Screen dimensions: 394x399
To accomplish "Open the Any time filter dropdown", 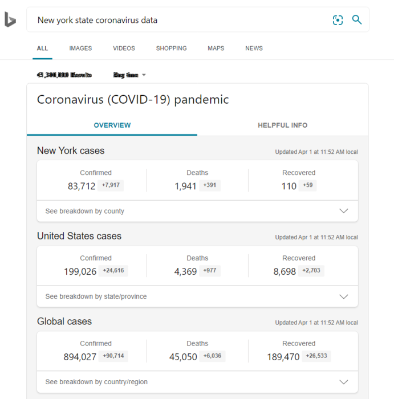I will [x=130, y=75].
